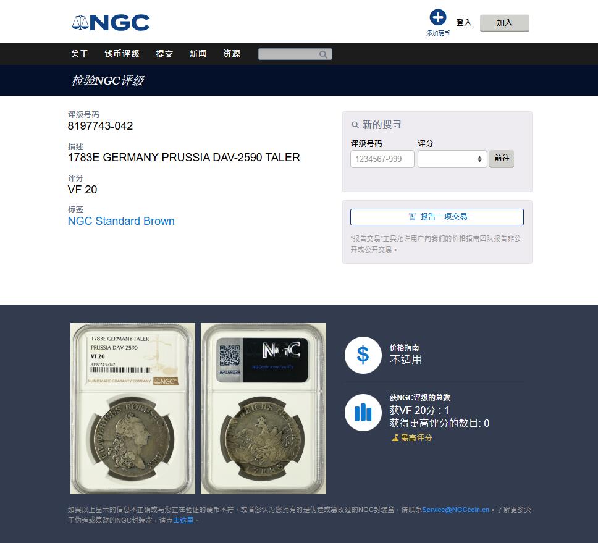Open the 资源 menu

tap(232, 54)
